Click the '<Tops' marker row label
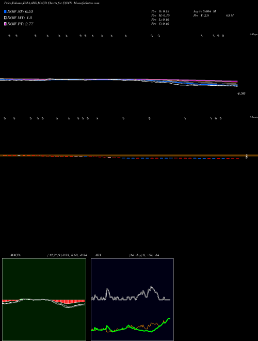This screenshot has width=258, height=341. point(254,35)
